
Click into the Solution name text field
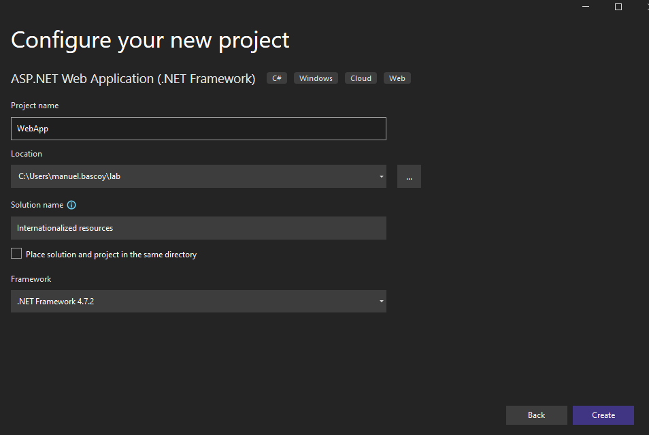coord(198,228)
